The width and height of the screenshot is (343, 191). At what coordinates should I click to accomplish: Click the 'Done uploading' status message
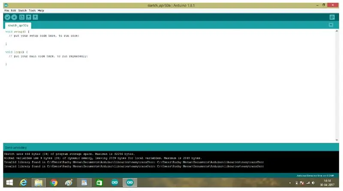pyautogui.click(x=15, y=147)
